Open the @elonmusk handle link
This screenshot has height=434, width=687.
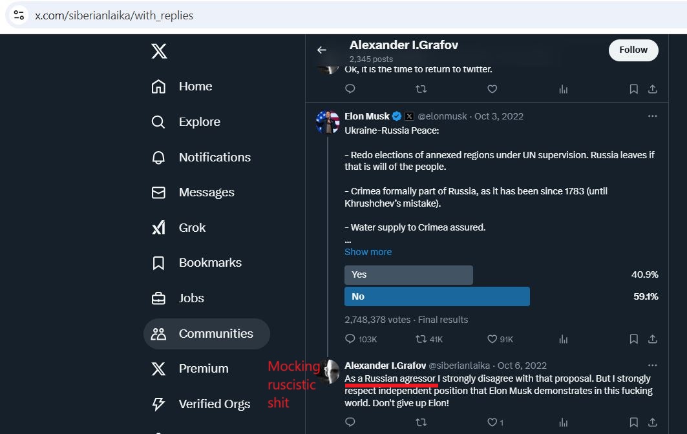[x=442, y=116]
